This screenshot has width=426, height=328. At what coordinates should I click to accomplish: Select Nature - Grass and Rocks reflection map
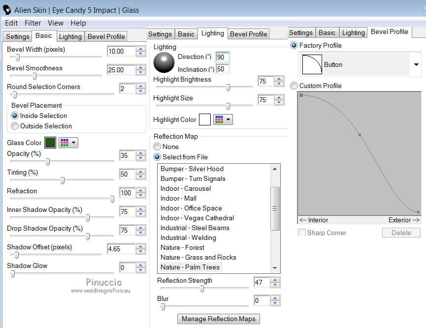(198, 257)
